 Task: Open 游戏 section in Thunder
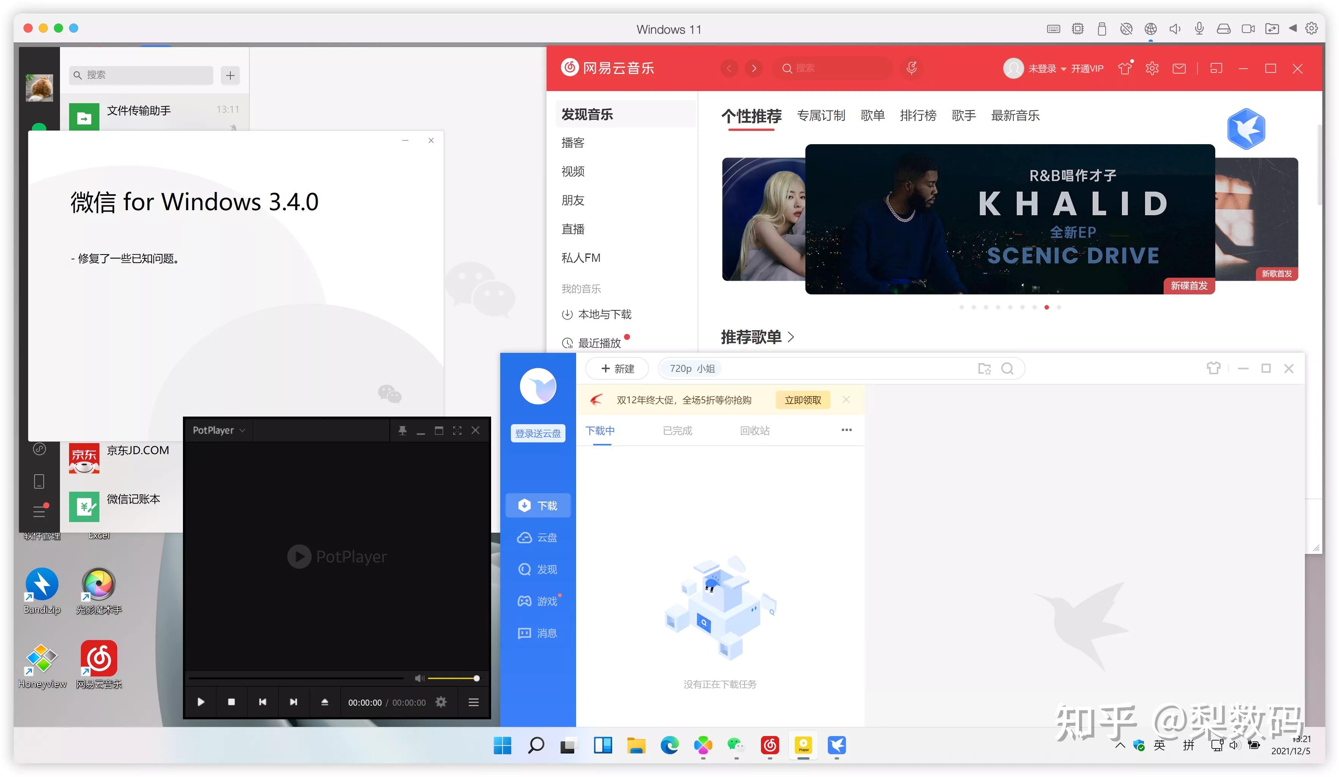(538, 601)
